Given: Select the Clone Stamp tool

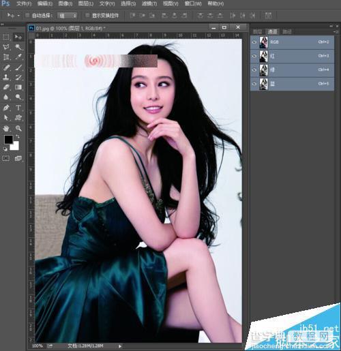Looking at the screenshot, I should click(x=6, y=77).
